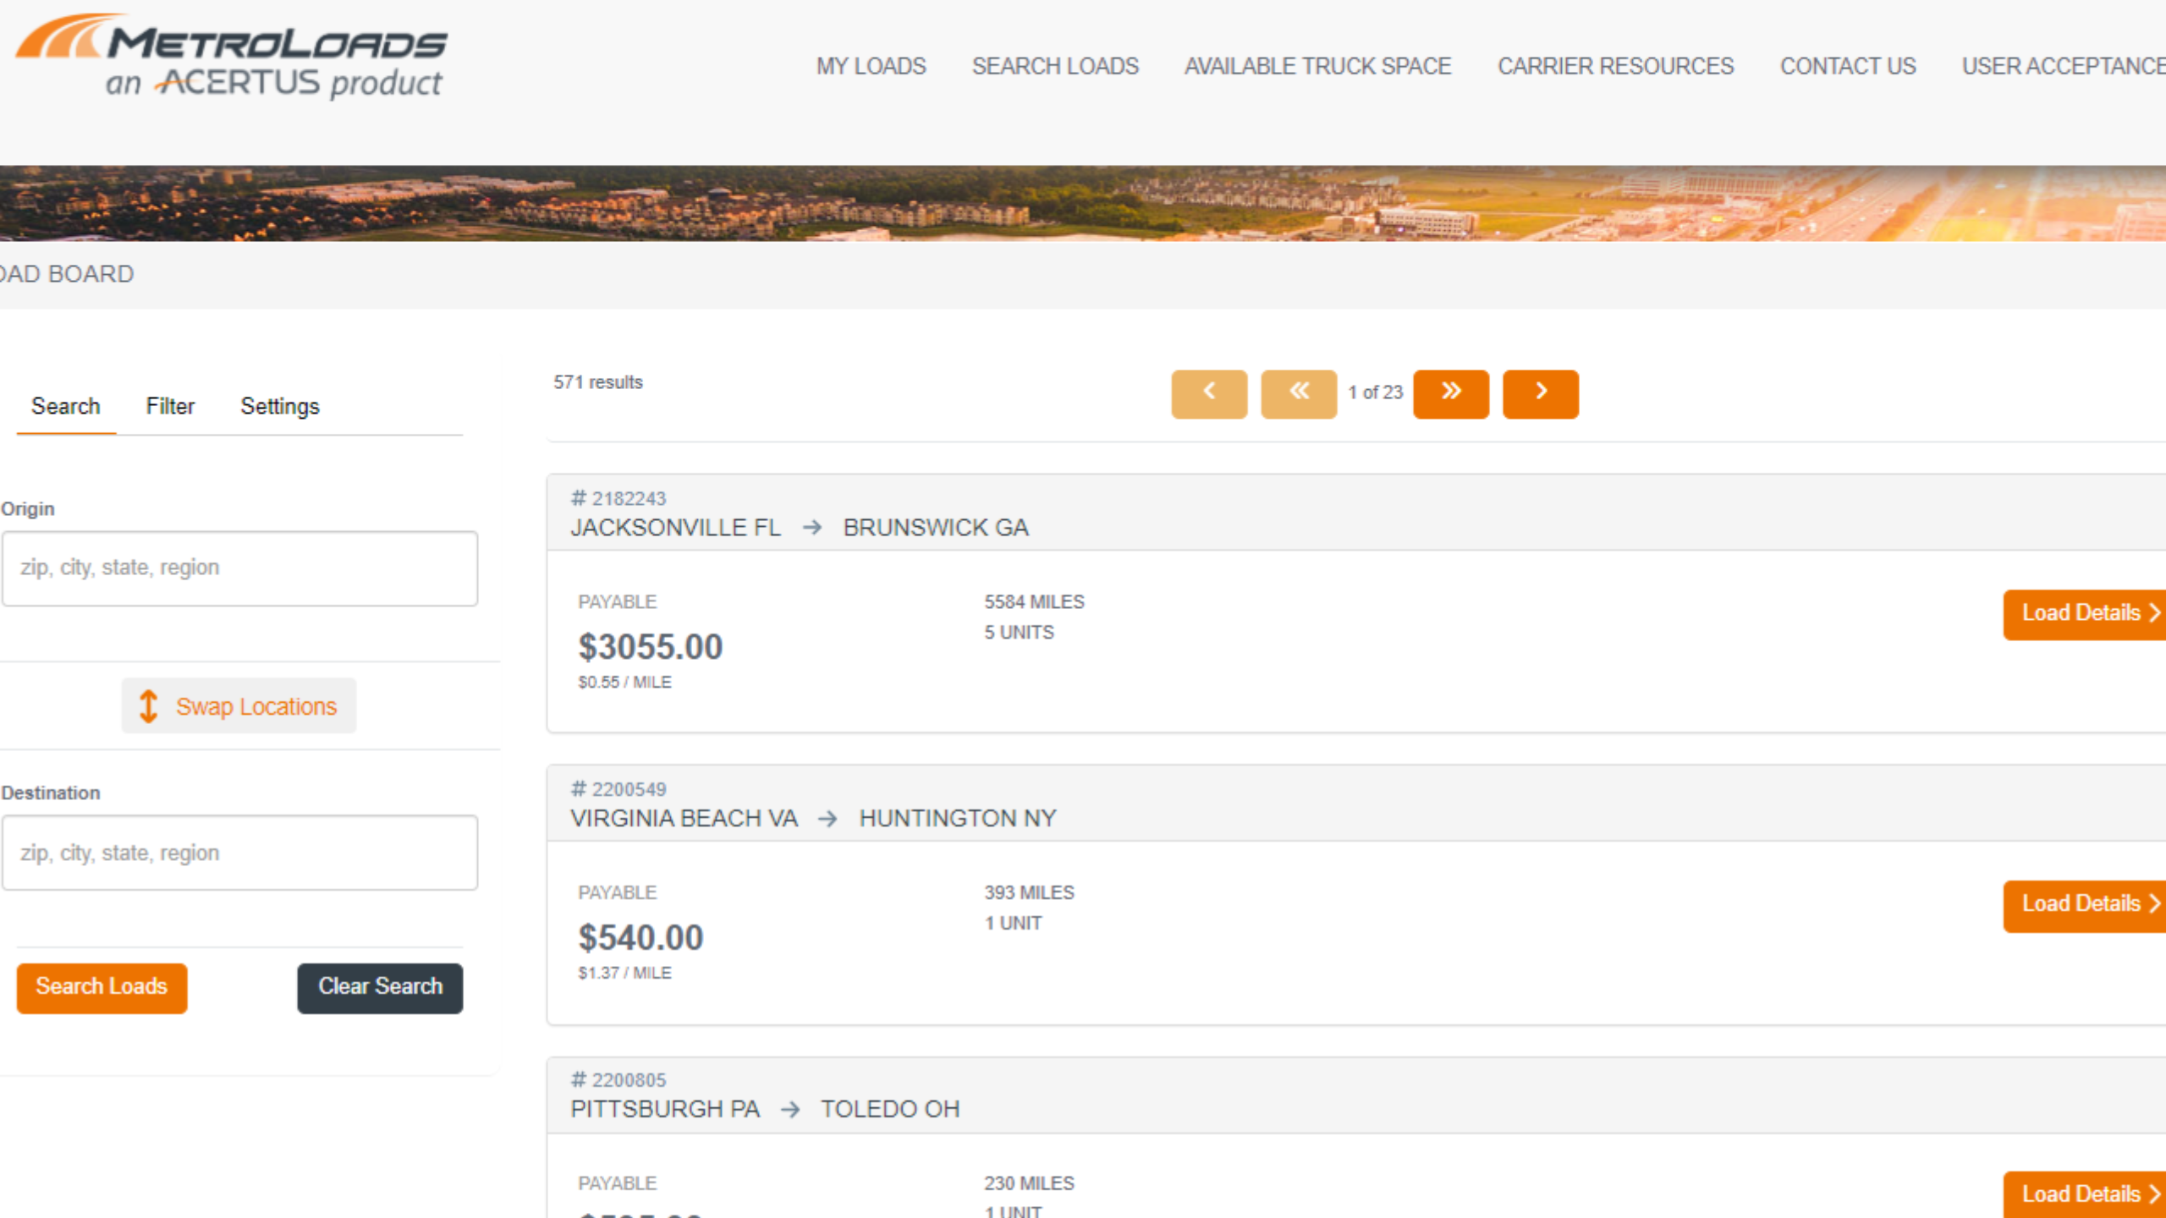Click the Destination input box
Screen dimensions: 2166x1218
point(239,853)
